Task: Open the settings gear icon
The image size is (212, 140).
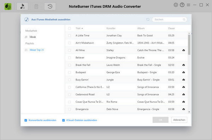Action: click(176, 5)
